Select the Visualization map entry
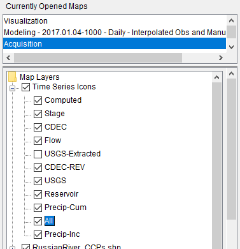The height and width of the screenshot is (249, 240). (115, 21)
